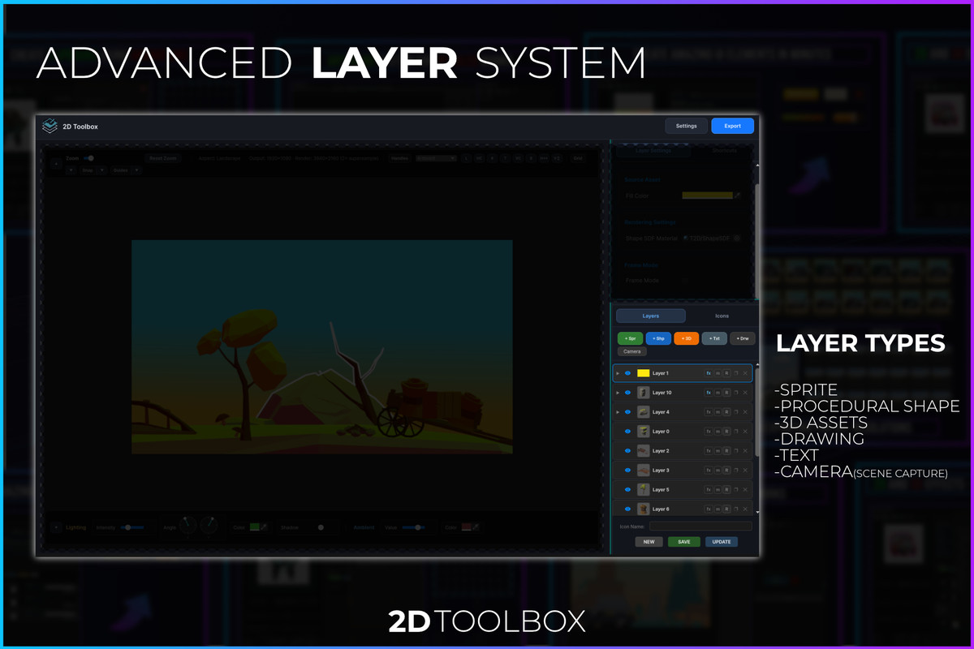Screen dimensions: 974x649
Task: Duplicate Layer 1 with its copy icon
Action: click(x=735, y=373)
